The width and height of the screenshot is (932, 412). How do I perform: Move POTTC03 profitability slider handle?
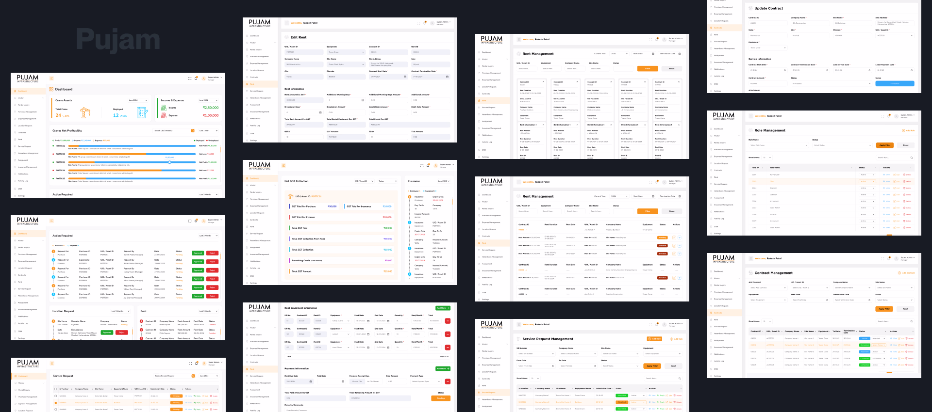(169, 162)
